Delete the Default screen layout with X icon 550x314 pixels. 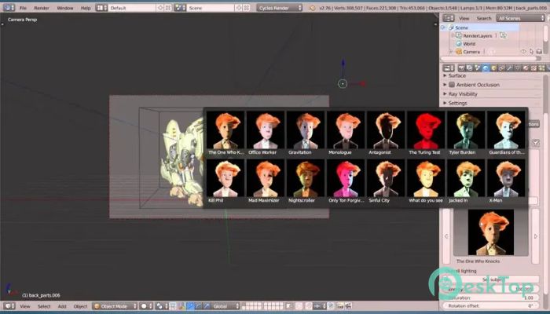(x=168, y=8)
